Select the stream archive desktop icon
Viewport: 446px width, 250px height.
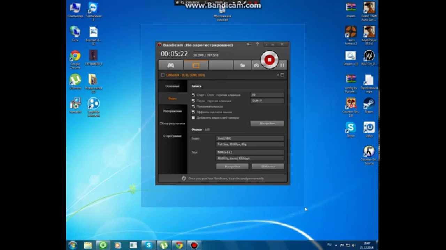tap(351, 10)
